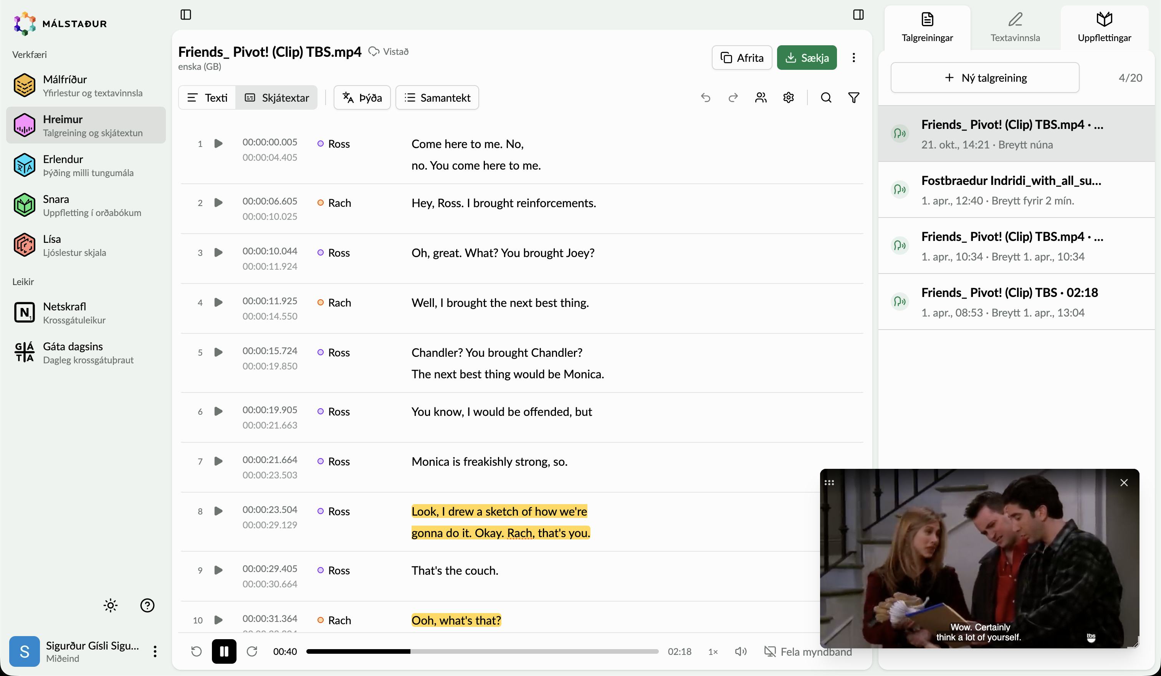Open the help question mark icon
The image size is (1161, 676).
coord(147,605)
